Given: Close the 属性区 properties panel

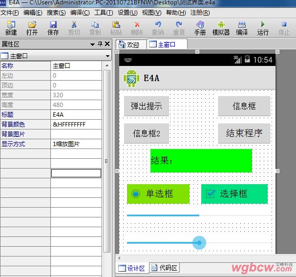Looking at the screenshot, I should pos(107,44).
